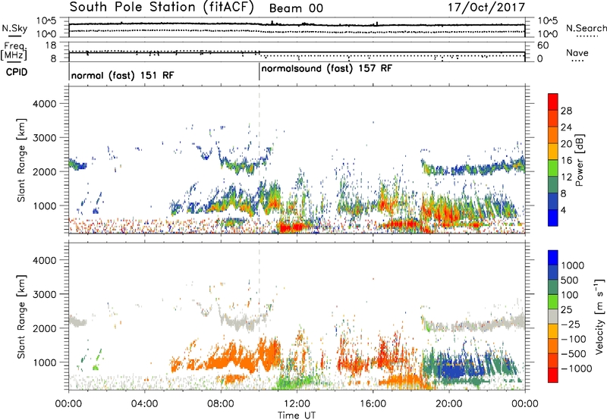The width and height of the screenshot is (607, 420).
Task: Click the '16:00' time tick label
Action: (373, 404)
